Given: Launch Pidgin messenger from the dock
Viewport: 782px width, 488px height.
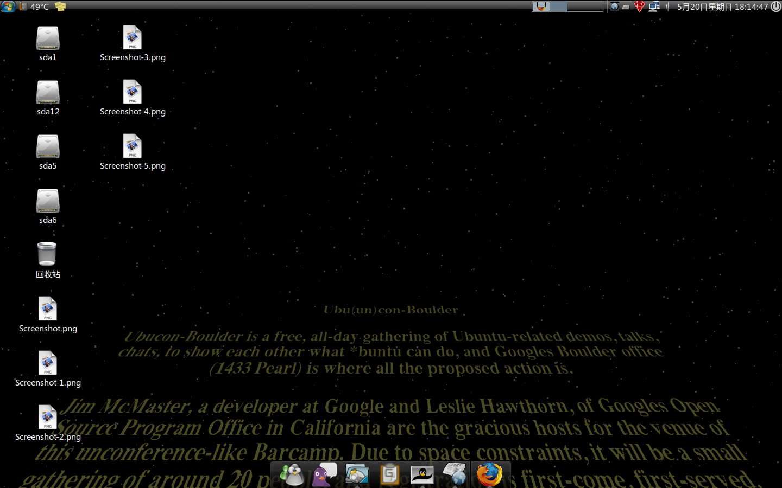Looking at the screenshot, I should (324, 474).
